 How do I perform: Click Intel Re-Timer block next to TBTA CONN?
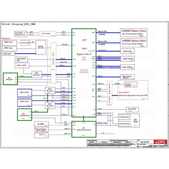(50, 90)
